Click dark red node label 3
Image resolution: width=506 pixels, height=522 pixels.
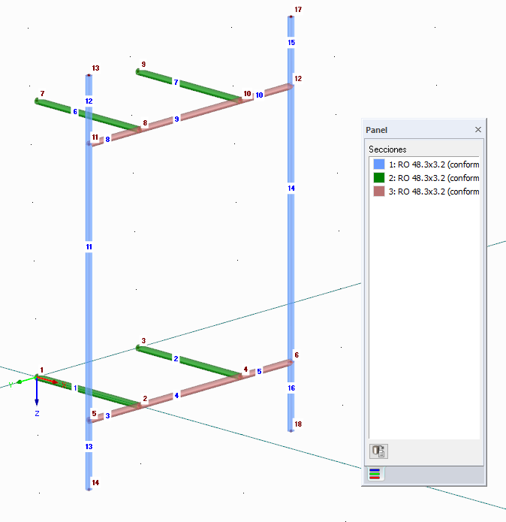[143, 340]
